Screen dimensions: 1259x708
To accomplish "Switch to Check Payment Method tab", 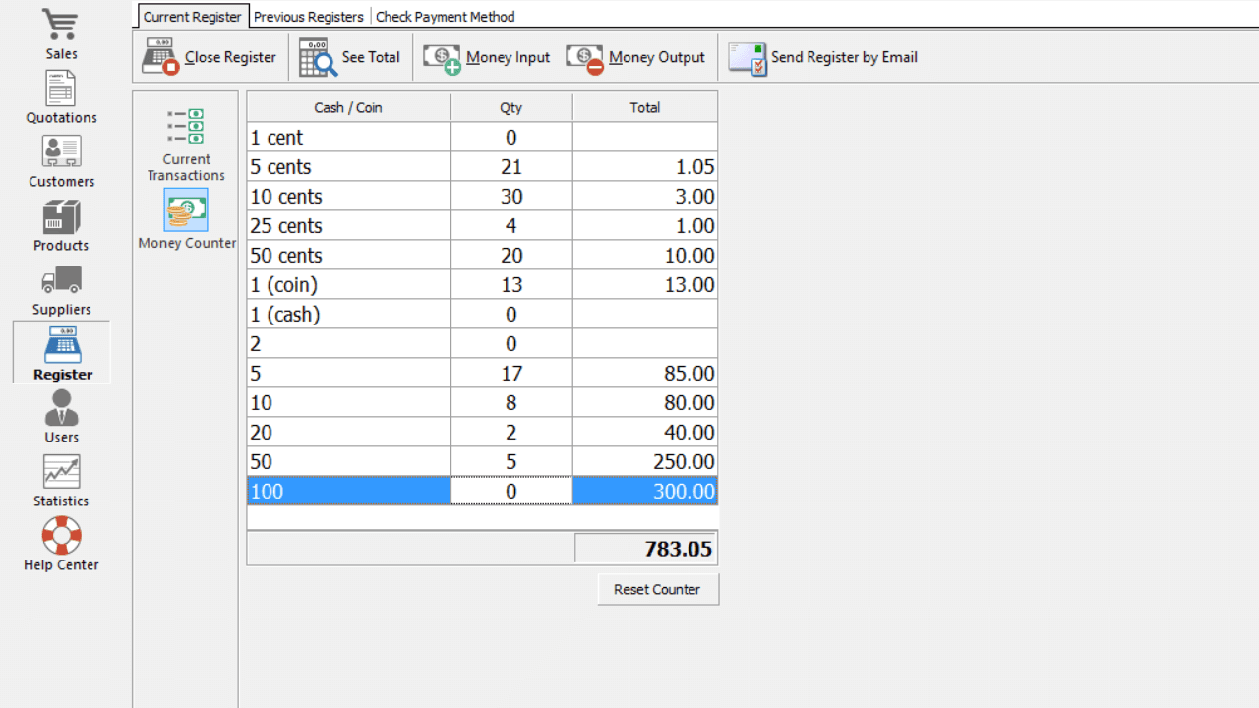I will tap(445, 17).
